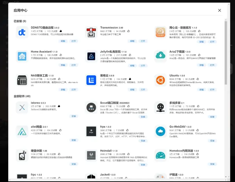Open Ubuntu with 打开 button

(x=212, y=90)
